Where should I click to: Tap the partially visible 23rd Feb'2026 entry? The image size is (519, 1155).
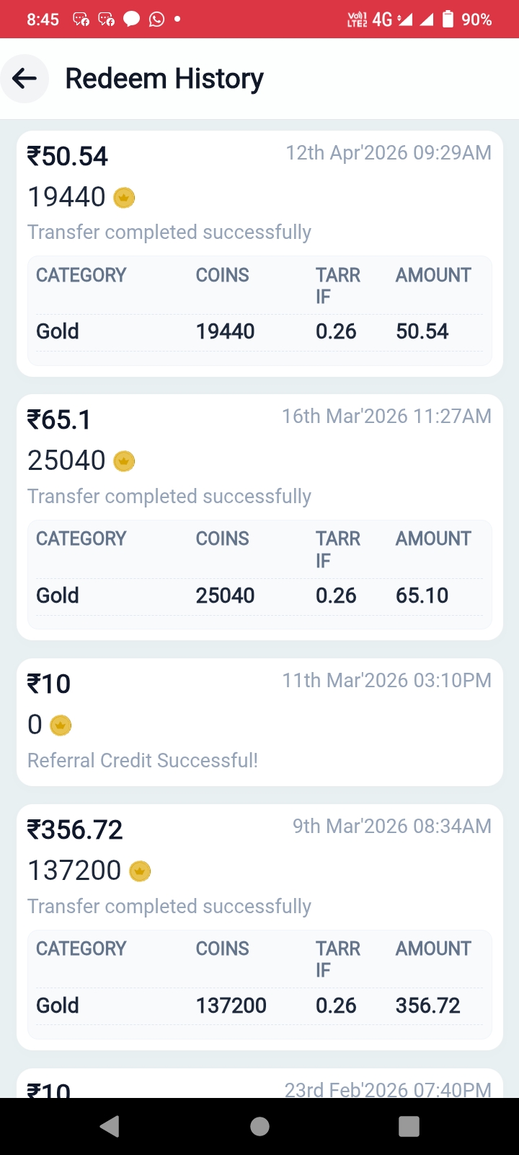click(x=259, y=1085)
